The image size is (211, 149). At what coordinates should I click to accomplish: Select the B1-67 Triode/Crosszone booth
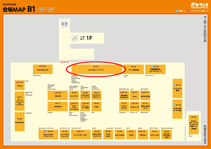96,95
